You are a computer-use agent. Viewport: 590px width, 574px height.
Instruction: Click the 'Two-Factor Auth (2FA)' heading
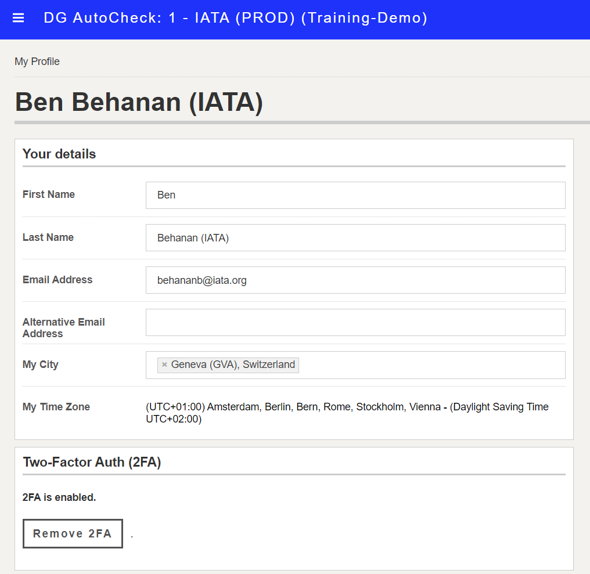coord(92,462)
